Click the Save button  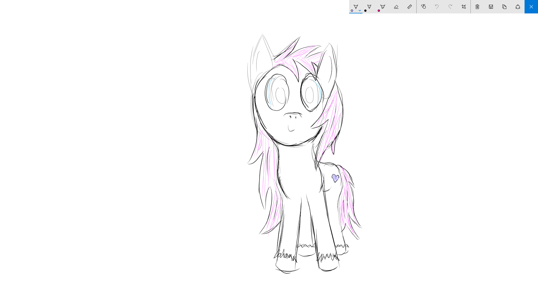click(491, 7)
